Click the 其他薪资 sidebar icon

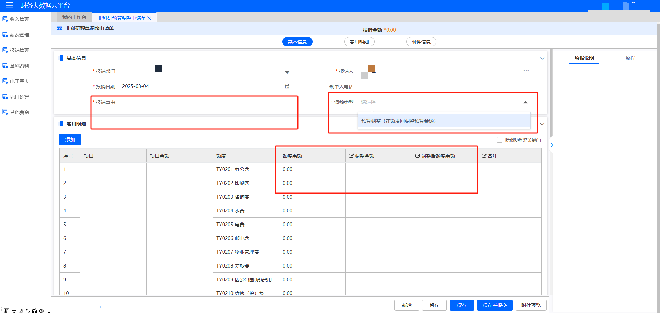click(x=5, y=112)
